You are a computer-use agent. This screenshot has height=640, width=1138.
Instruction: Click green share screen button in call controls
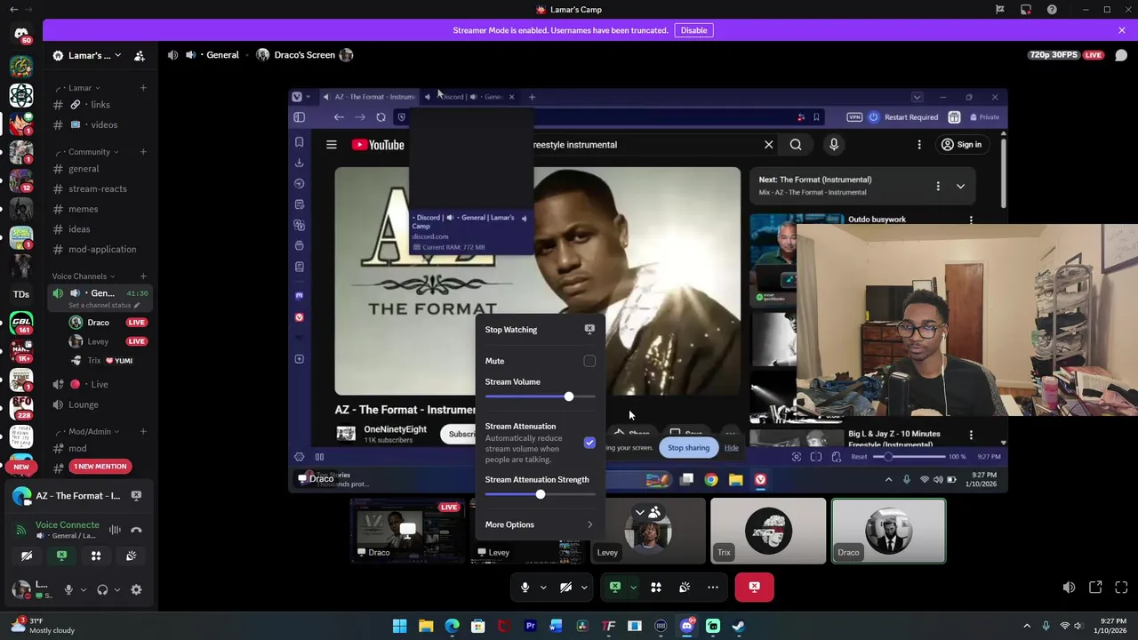pyautogui.click(x=614, y=587)
